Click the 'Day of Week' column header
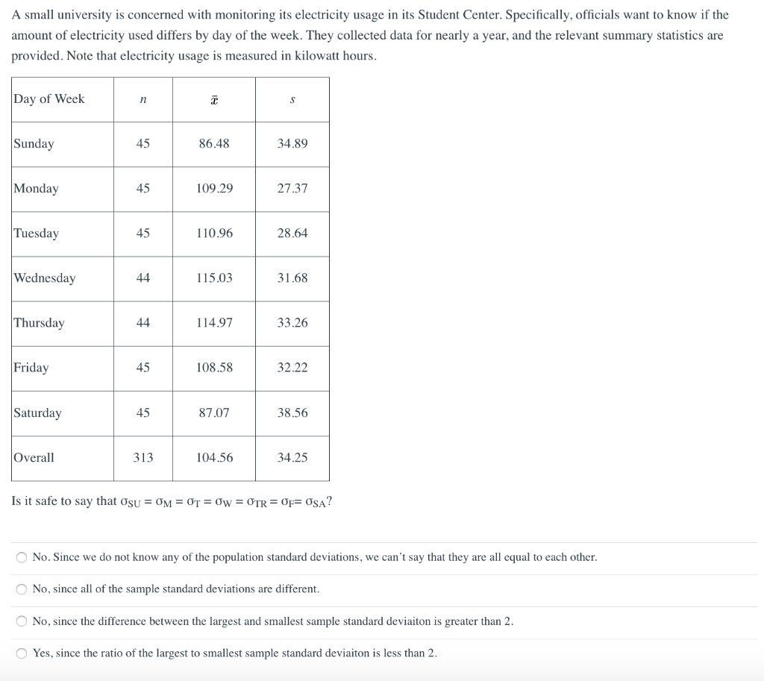The image size is (764, 681). (x=48, y=99)
